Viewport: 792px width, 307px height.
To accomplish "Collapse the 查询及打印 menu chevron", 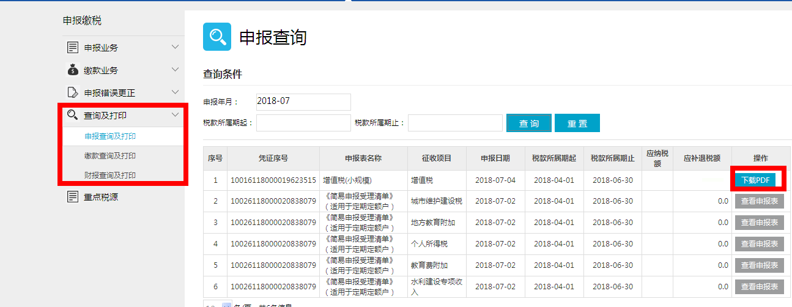I will tap(176, 115).
